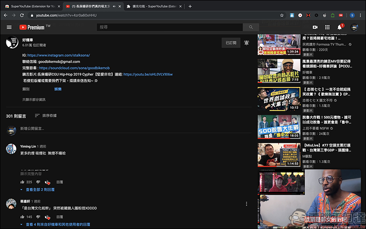Mute the YouTube tab audio speaker icon
Viewport: 366px width, 229px height.
pos(114,6)
